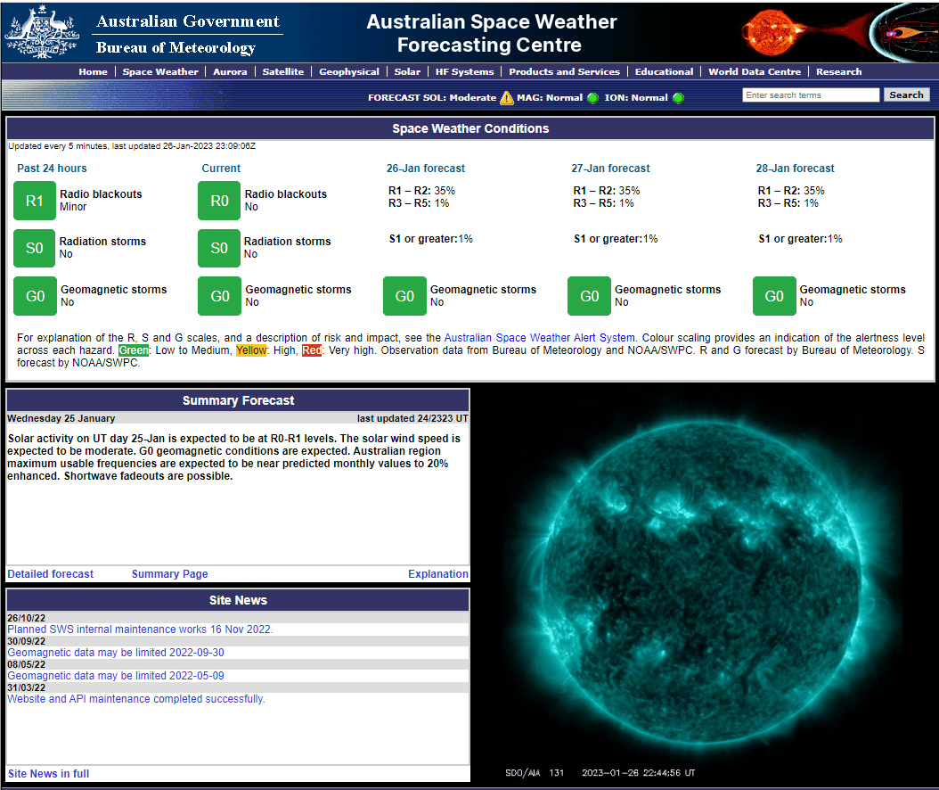This screenshot has height=790, width=939.
Task: Open the Aurora menu item
Action: (x=230, y=72)
